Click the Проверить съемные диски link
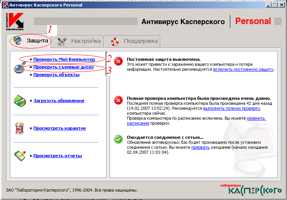This screenshot has height=200, width=287. [x=64, y=67]
